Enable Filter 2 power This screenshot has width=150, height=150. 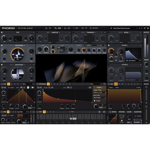point(109,65)
